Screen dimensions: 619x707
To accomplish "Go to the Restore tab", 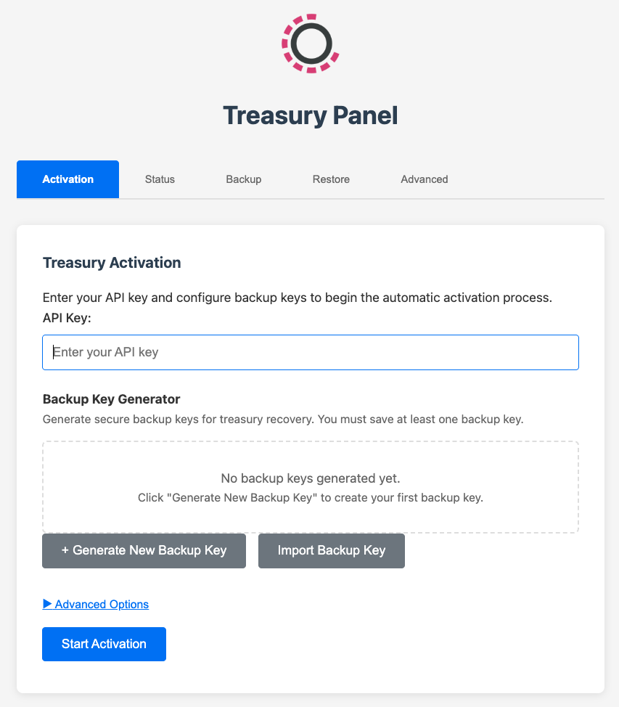I will tap(331, 179).
